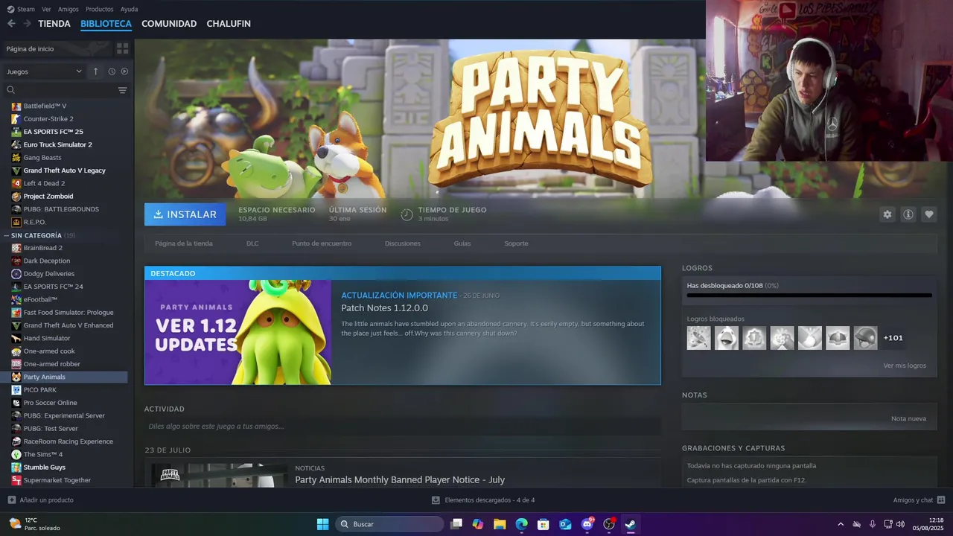Show hidden tray icons chevron

[841, 524]
